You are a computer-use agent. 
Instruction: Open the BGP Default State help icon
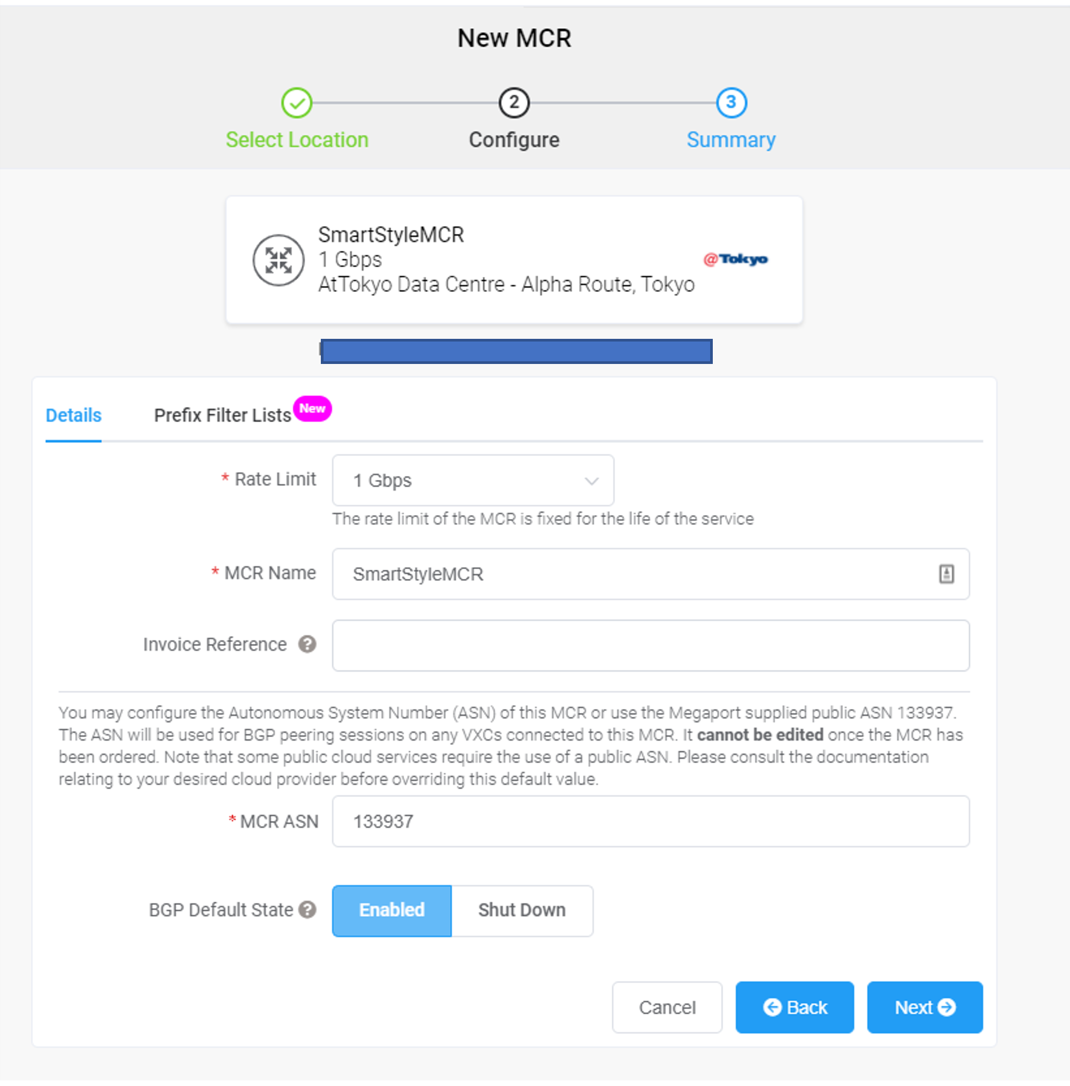pyautogui.click(x=307, y=909)
